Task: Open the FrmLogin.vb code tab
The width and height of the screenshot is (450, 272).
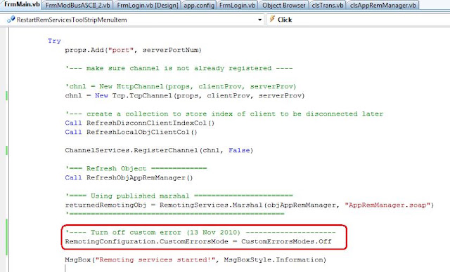Action: (x=237, y=5)
